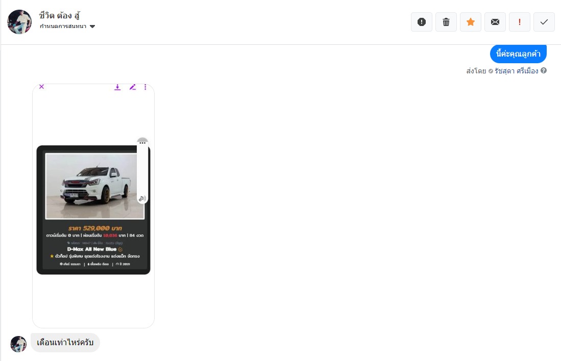Viewport: 561px width, 361px height.
Task: Click D-Max All New Blue title
Action: coord(91,249)
